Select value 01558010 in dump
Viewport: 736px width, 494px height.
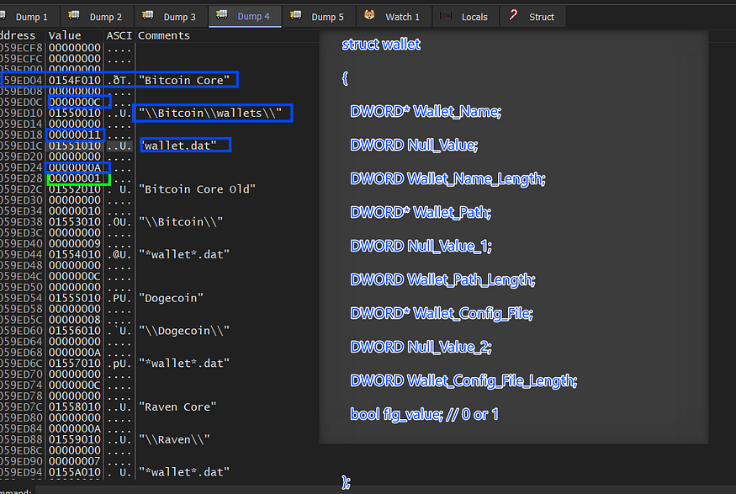pyautogui.click(x=75, y=407)
